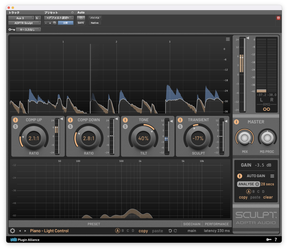Open the automation enable dialog icon
The width and height of the screenshot is (288, 250).
tap(81, 18)
